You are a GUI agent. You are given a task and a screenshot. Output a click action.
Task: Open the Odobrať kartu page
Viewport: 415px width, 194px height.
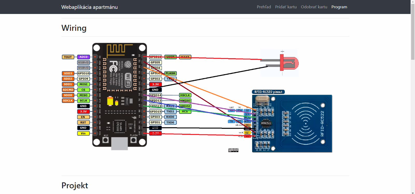pos(314,7)
